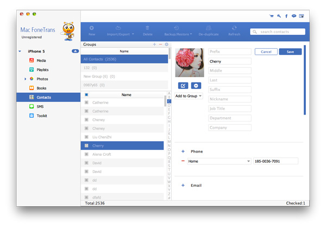
Task: Click the Job Title field
Action: click(230, 109)
